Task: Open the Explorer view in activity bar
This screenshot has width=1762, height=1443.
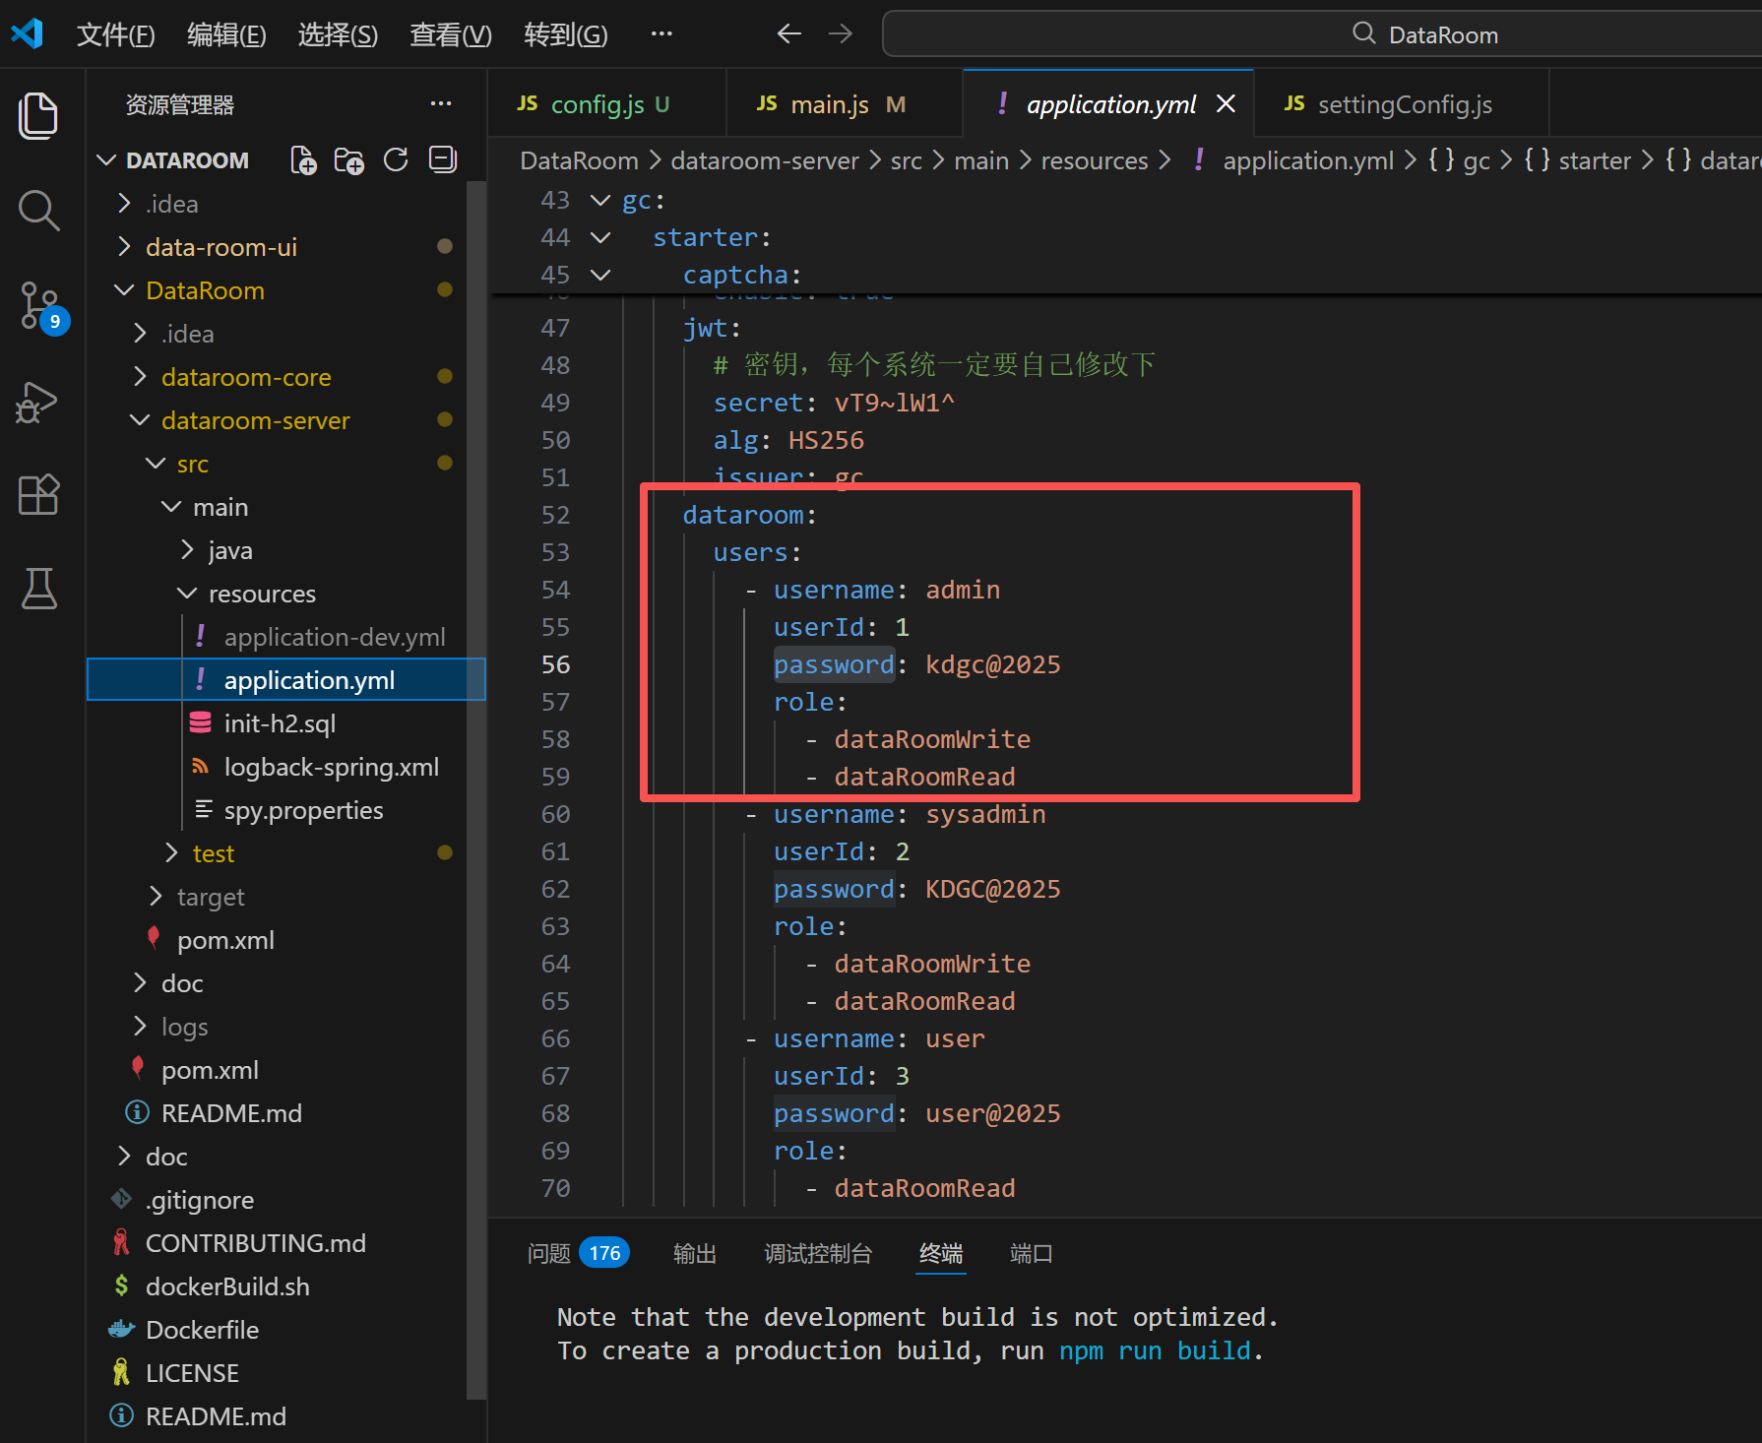Action: [38, 115]
